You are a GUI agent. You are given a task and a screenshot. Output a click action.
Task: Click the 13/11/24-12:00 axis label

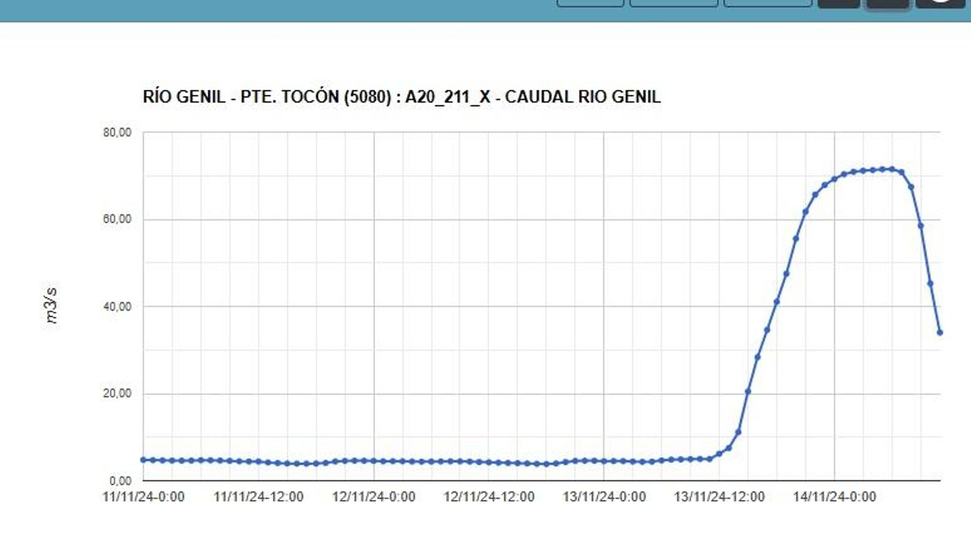point(719,496)
